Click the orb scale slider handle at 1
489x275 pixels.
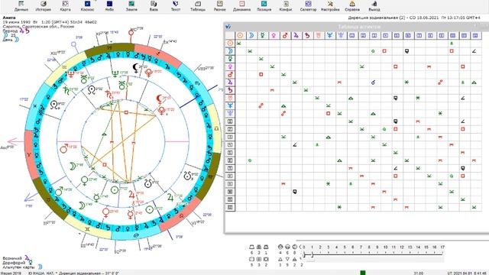(313, 255)
